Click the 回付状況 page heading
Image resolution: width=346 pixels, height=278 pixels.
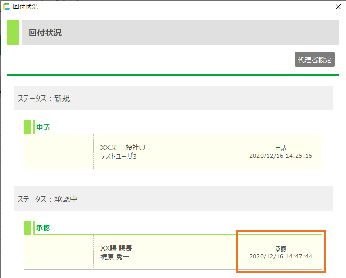tap(45, 33)
